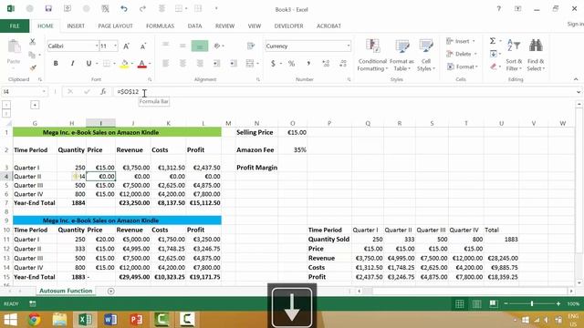The width and height of the screenshot is (584, 328).
Task: Switch to Page Layout view in status bar
Action: coord(476,304)
